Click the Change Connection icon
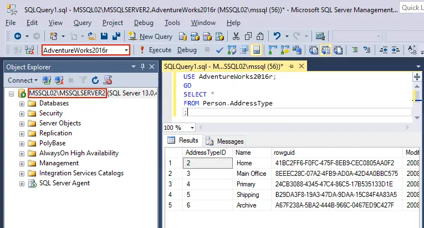The height and width of the screenshot is (228, 424). [29, 50]
